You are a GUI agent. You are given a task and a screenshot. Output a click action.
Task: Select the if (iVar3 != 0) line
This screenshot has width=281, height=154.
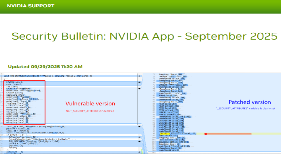17,135
